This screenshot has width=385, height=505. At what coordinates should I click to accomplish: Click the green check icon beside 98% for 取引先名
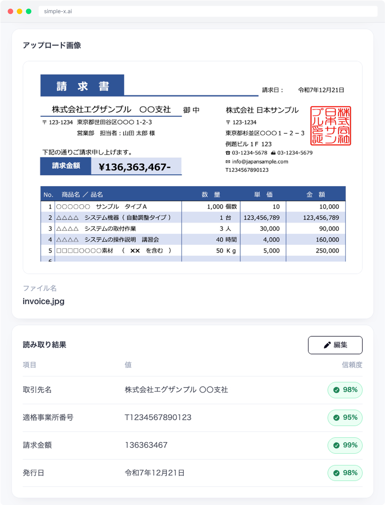click(336, 390)
